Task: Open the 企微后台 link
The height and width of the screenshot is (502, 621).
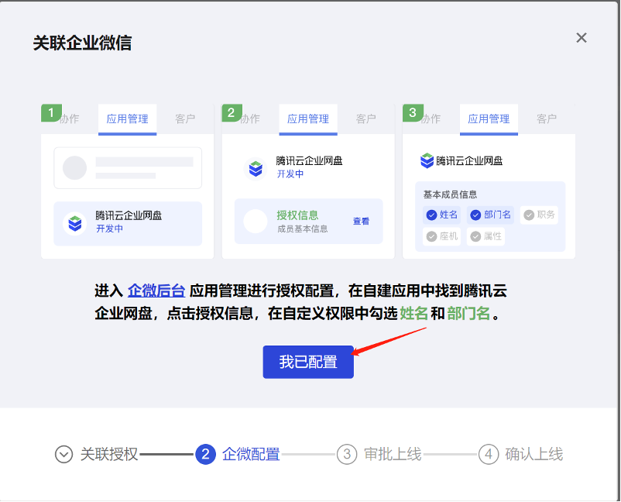Action: [x=156, y=291]
